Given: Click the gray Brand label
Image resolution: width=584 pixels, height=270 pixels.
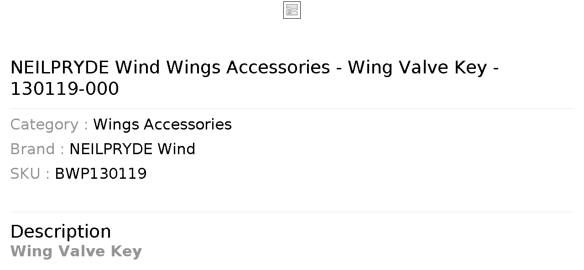Looking at the screenshot, I should click(x=37, y=149).
